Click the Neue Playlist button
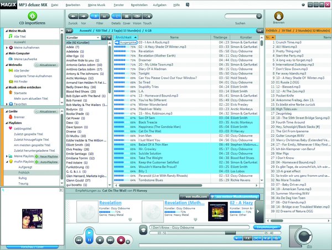The height and width of the screenshot is (250, 332). click(47, 156)
